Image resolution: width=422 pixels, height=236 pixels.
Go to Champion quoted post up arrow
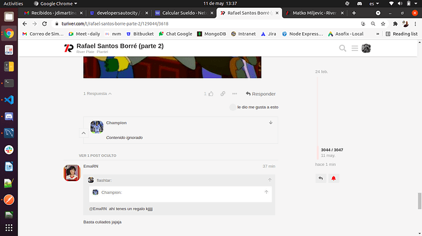point(266,192)
